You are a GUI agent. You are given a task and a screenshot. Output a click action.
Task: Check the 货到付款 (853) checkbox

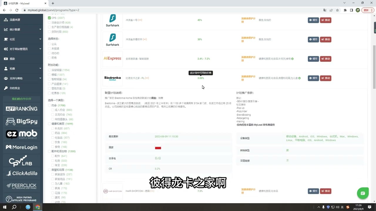(49, 32)
